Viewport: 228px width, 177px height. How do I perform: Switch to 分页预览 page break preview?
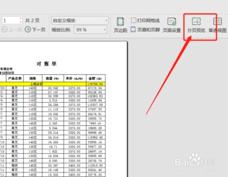pyautogui.click(x=196, y=25)
